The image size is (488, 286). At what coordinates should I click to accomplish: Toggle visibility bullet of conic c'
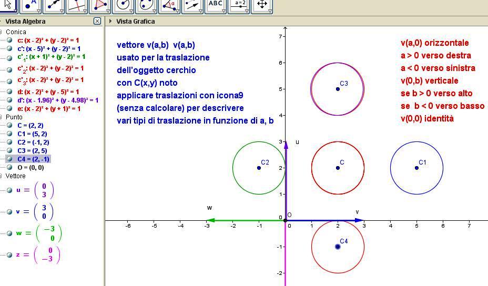click(x=9, y=48)
